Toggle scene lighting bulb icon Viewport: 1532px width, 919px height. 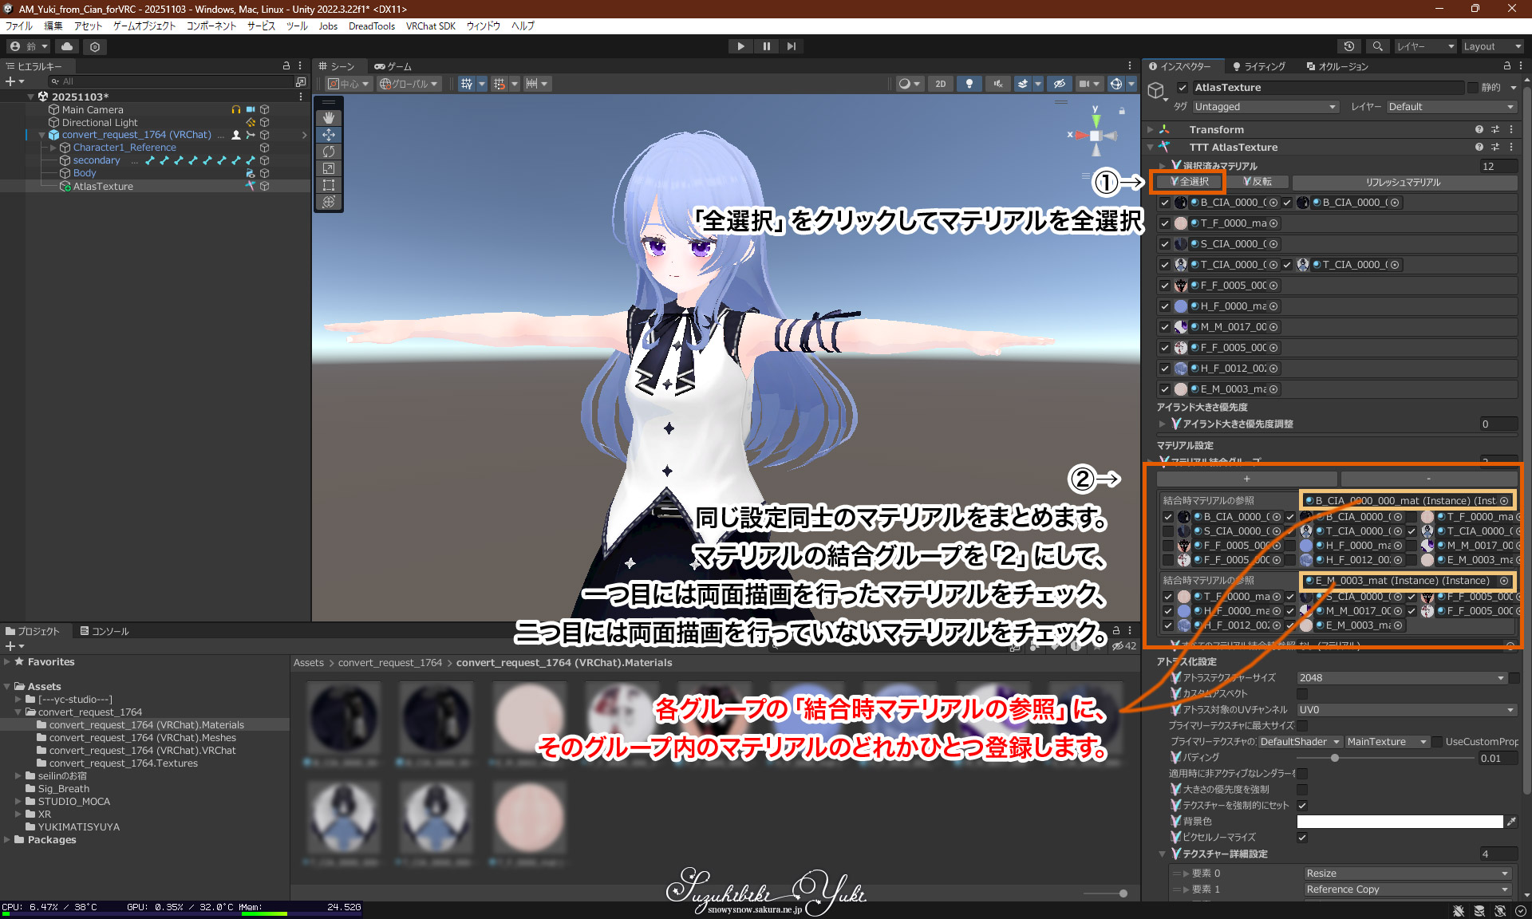pos(969,84)
